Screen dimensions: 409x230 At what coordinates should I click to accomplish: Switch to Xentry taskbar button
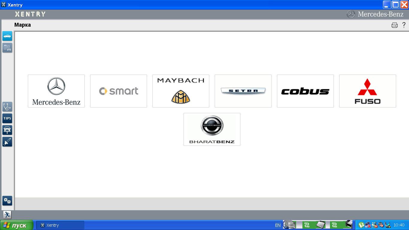click(x=60, y=225)
